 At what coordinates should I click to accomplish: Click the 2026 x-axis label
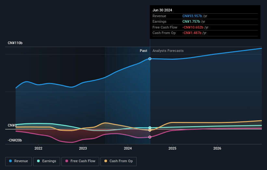click(217, 148)
